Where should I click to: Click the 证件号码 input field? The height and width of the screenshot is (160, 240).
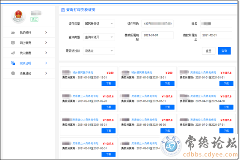pyautogui.click(x=157, y=24)
